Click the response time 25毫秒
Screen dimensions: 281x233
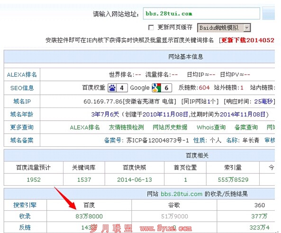tap(263, 101)
